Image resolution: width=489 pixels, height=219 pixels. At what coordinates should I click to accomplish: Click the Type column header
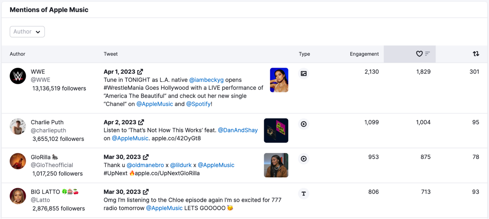(x=304, y=54)
